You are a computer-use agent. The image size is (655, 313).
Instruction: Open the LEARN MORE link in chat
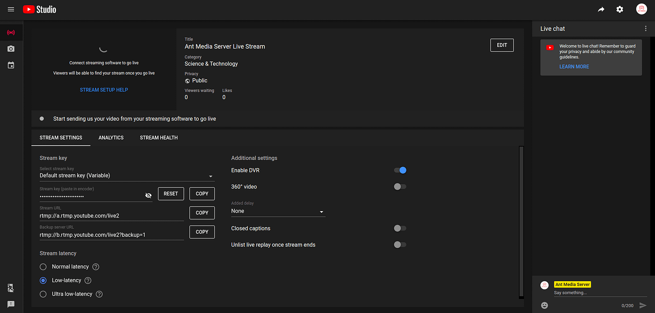pos(574,67)
